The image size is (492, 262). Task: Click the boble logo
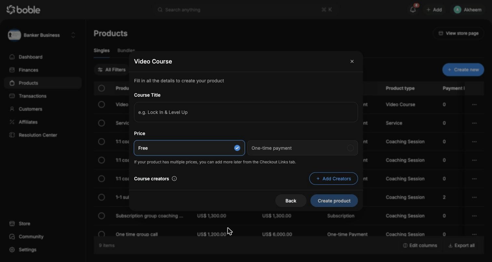point(23,10)
